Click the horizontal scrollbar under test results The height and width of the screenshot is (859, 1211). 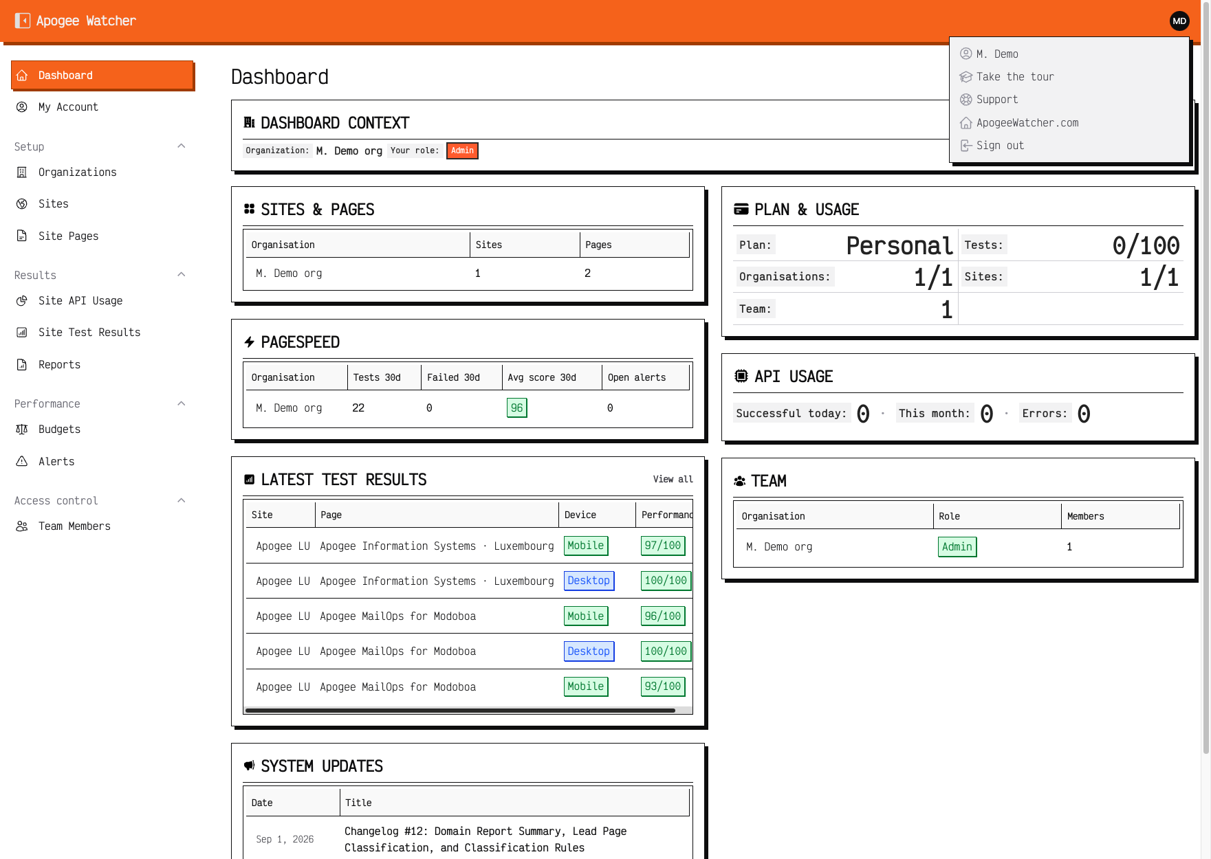[x=460, y=711]
